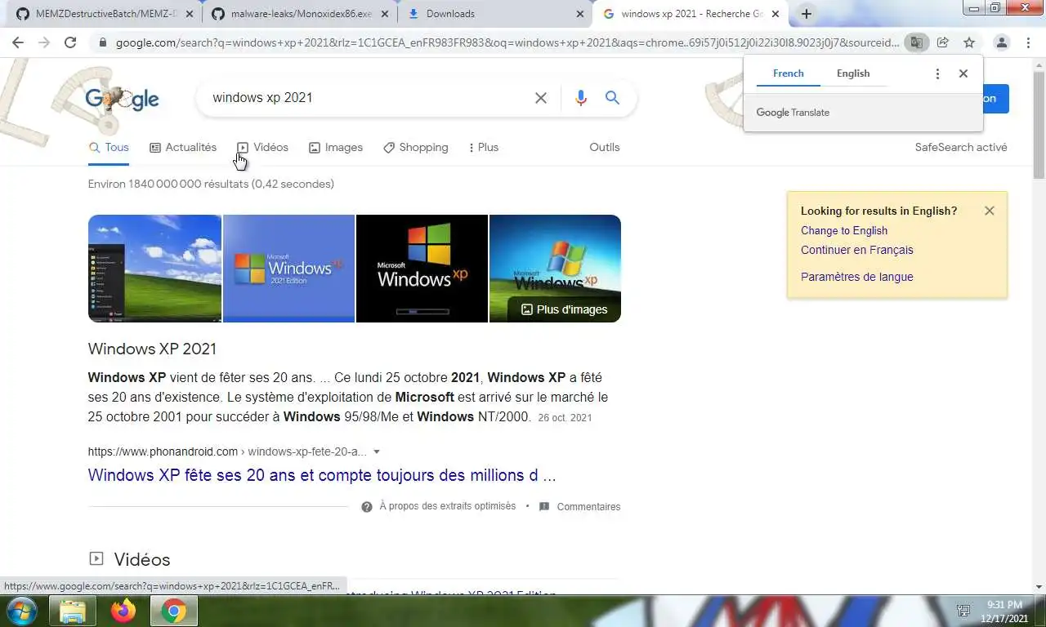Reload the page with the refresh icon

tap(70, 42)
